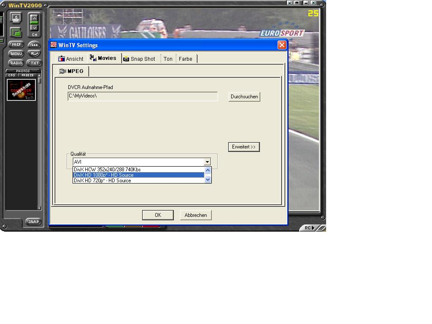Open the PREF preferences button

[16, 44]
